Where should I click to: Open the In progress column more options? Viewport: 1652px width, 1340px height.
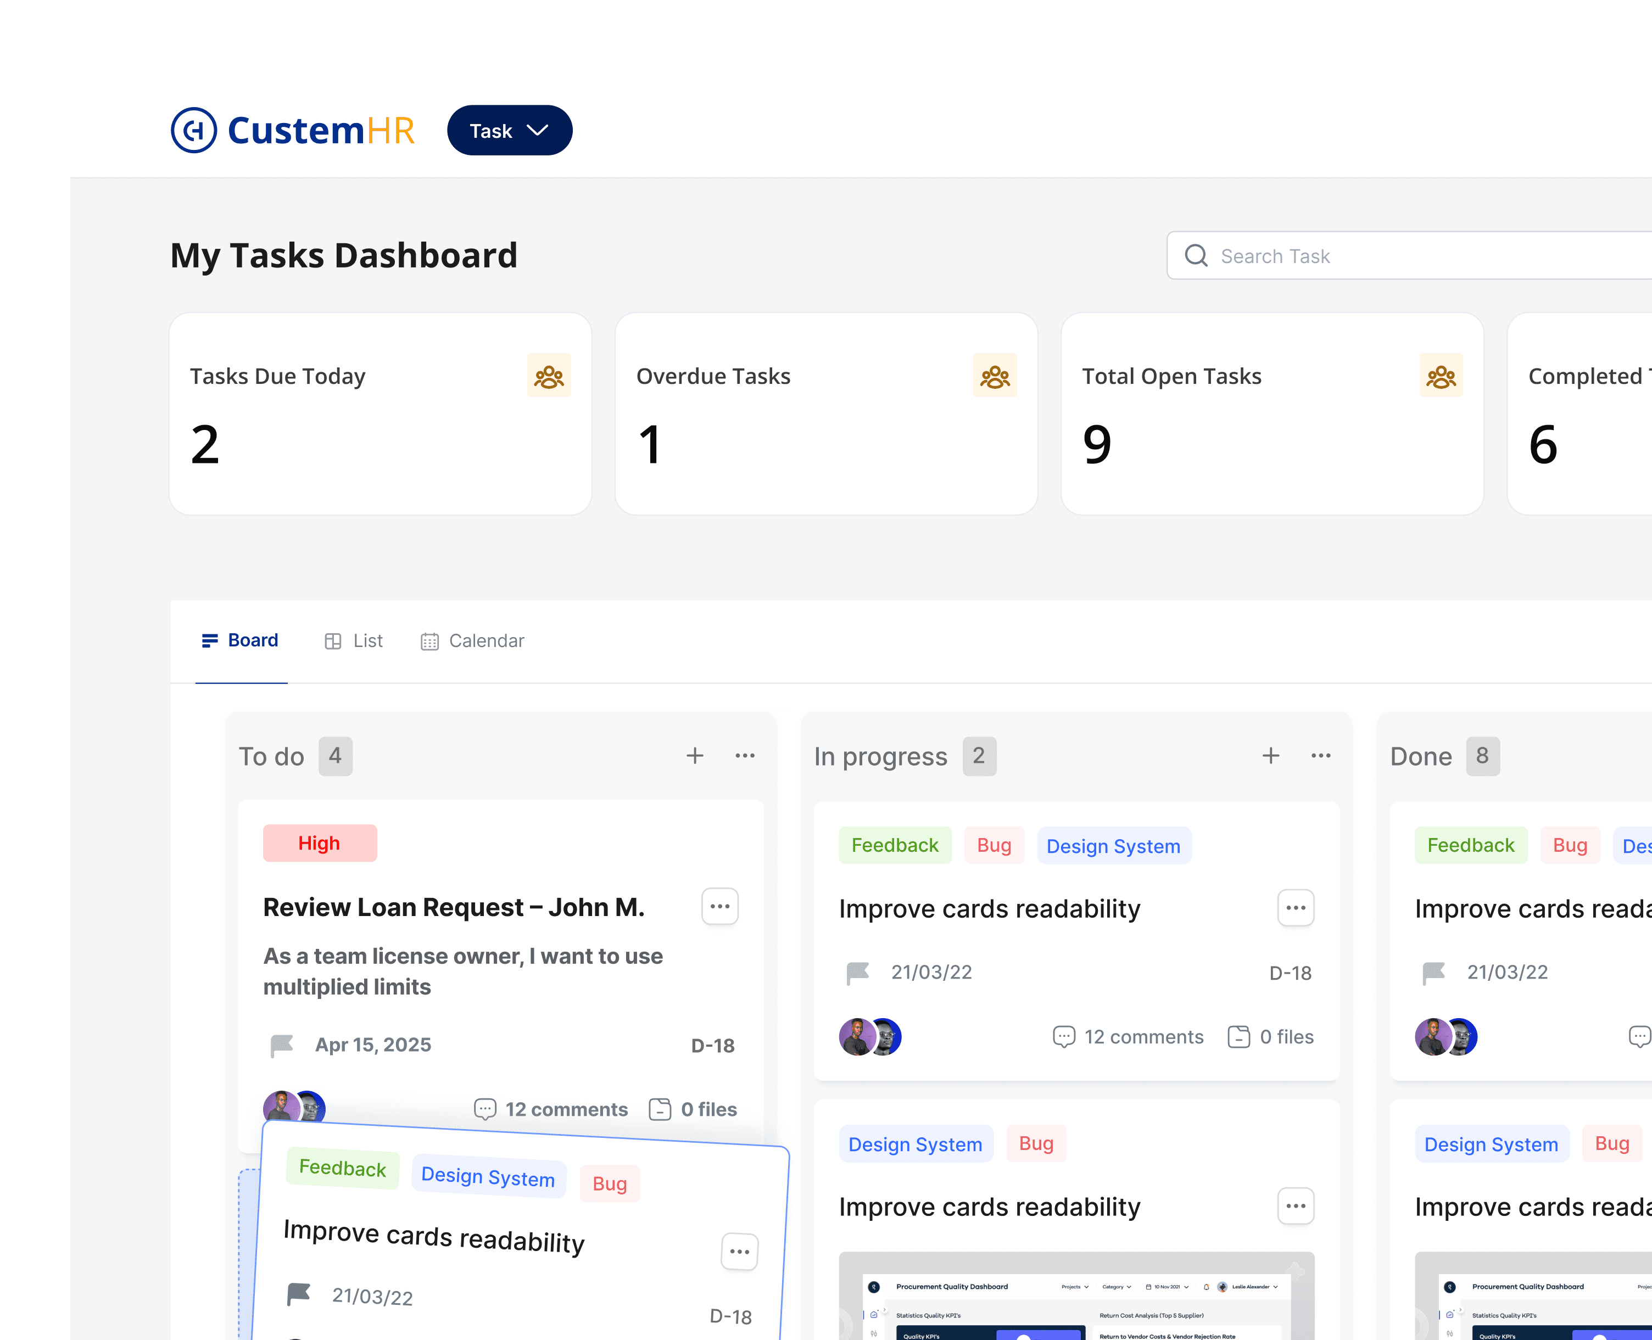(x=1321, y=756)
